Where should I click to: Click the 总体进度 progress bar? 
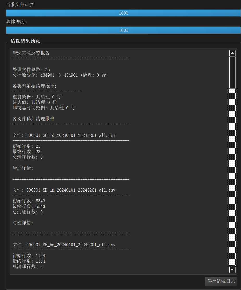point(123,30)
